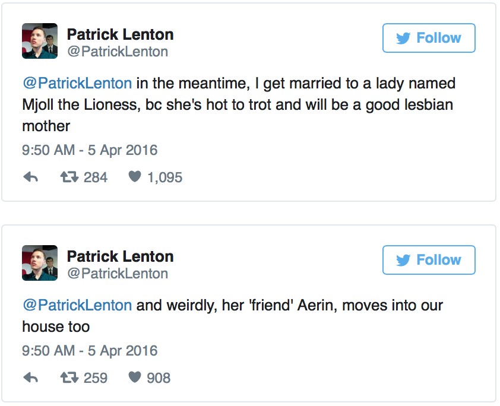Click the Patrick Lenton name heading the Aerin tweet
This screenshot has width=500, height=406.
click(x=120, y=256)
